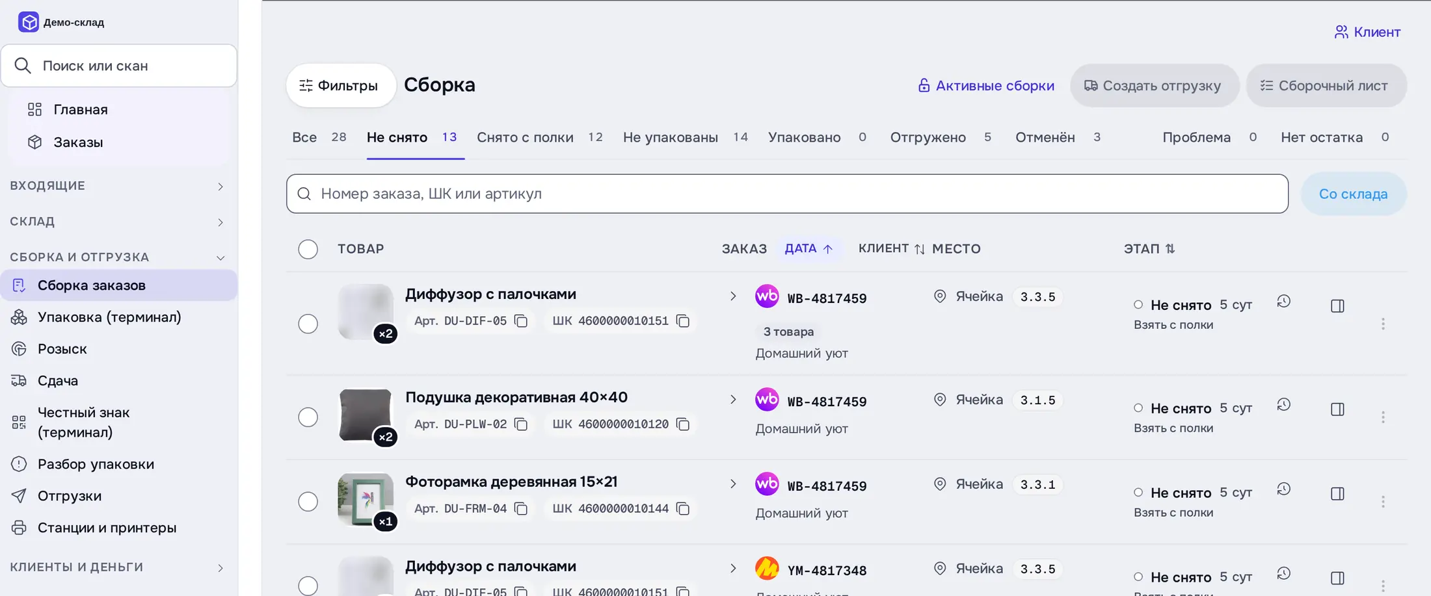
Task: Open more options for Фоторамка деревянная row
Action: click(1383, 502)
